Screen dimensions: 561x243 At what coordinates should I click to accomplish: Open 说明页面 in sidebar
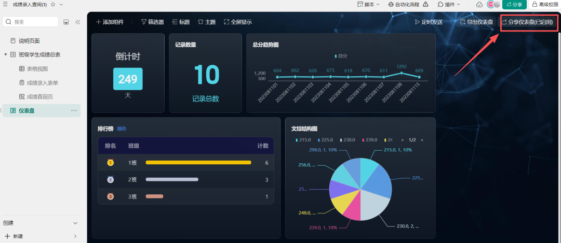point(29,41)
